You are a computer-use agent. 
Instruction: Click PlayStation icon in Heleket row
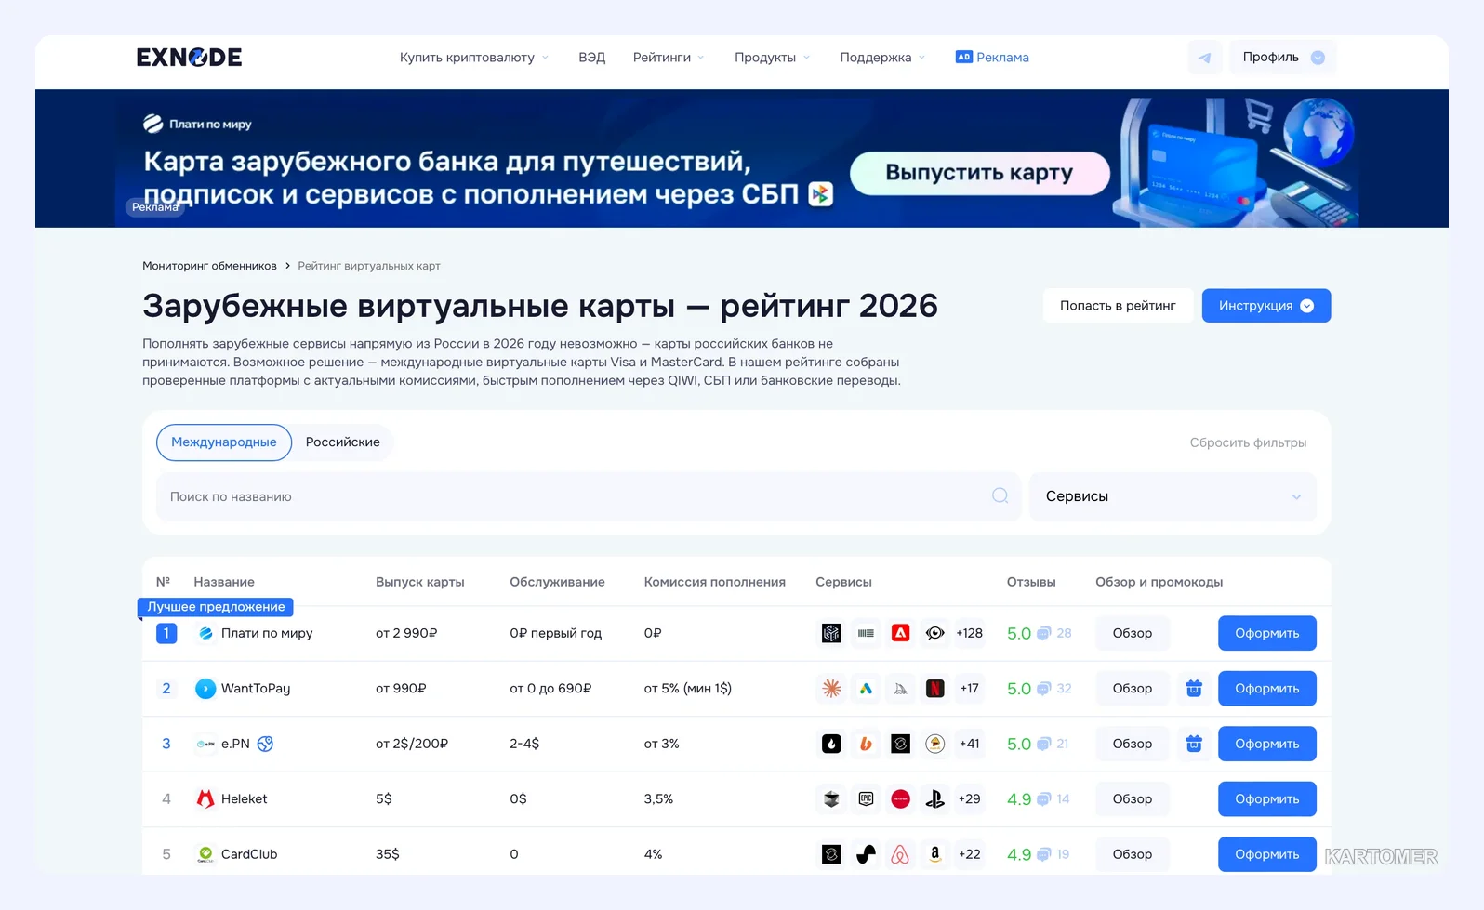(934, 798)
